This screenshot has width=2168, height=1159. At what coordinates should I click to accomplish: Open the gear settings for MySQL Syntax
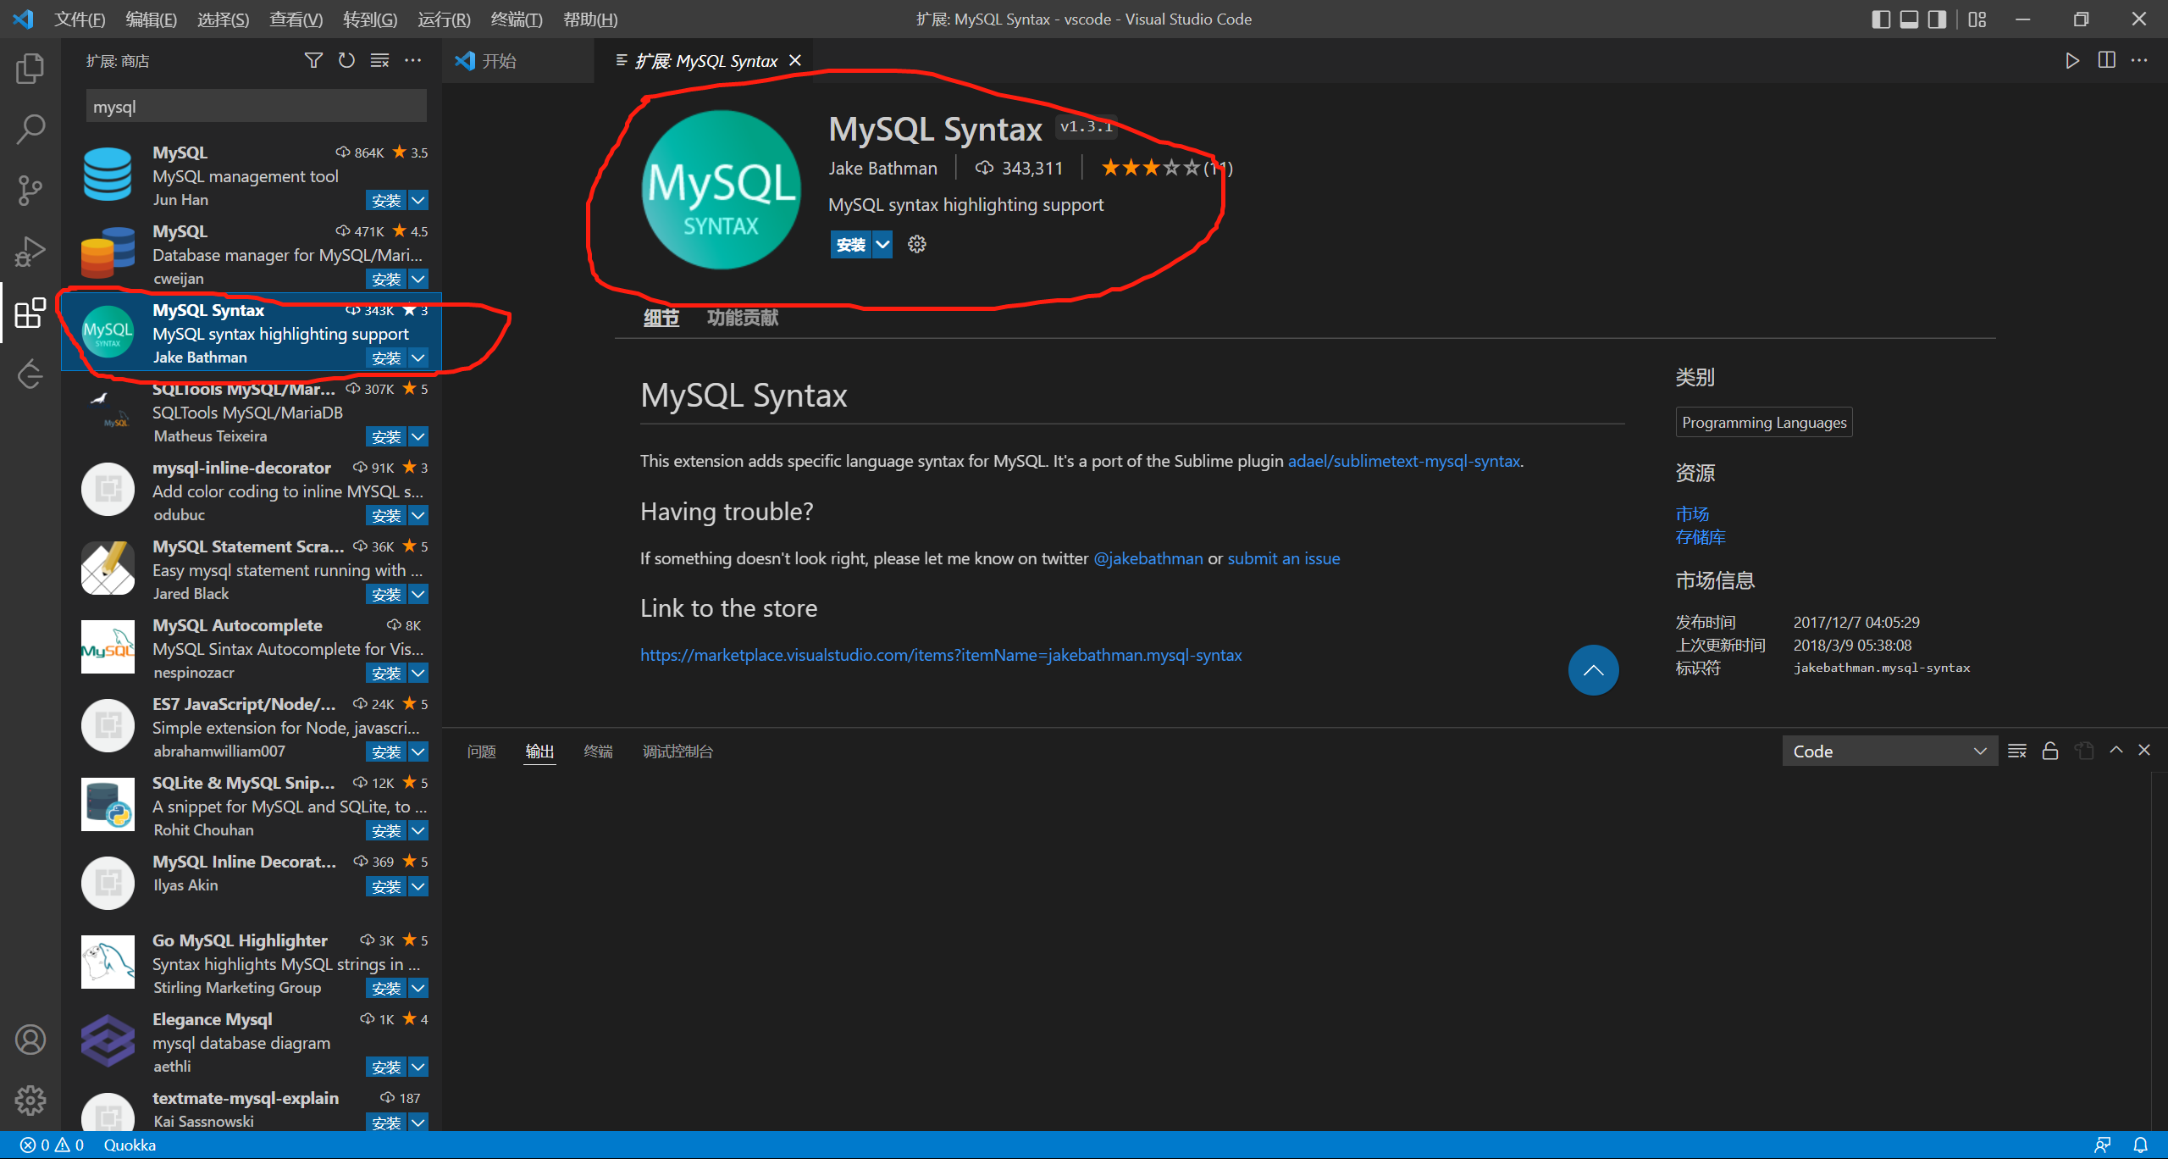[x=915, y=244]
